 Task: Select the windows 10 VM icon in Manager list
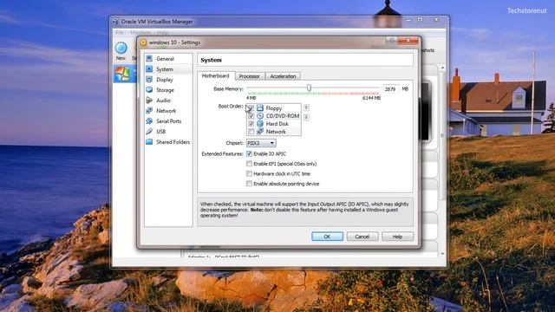[x=122, y=74]
